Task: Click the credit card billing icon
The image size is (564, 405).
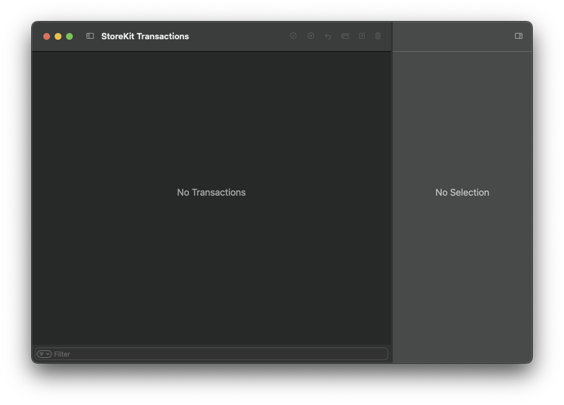Action: 345,36
